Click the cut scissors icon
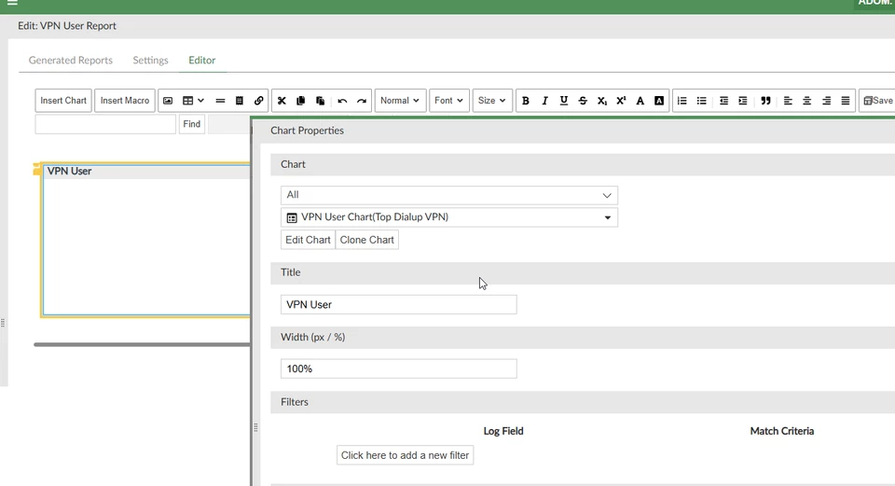This screenshot has height=486, width=895. (282, 101)
